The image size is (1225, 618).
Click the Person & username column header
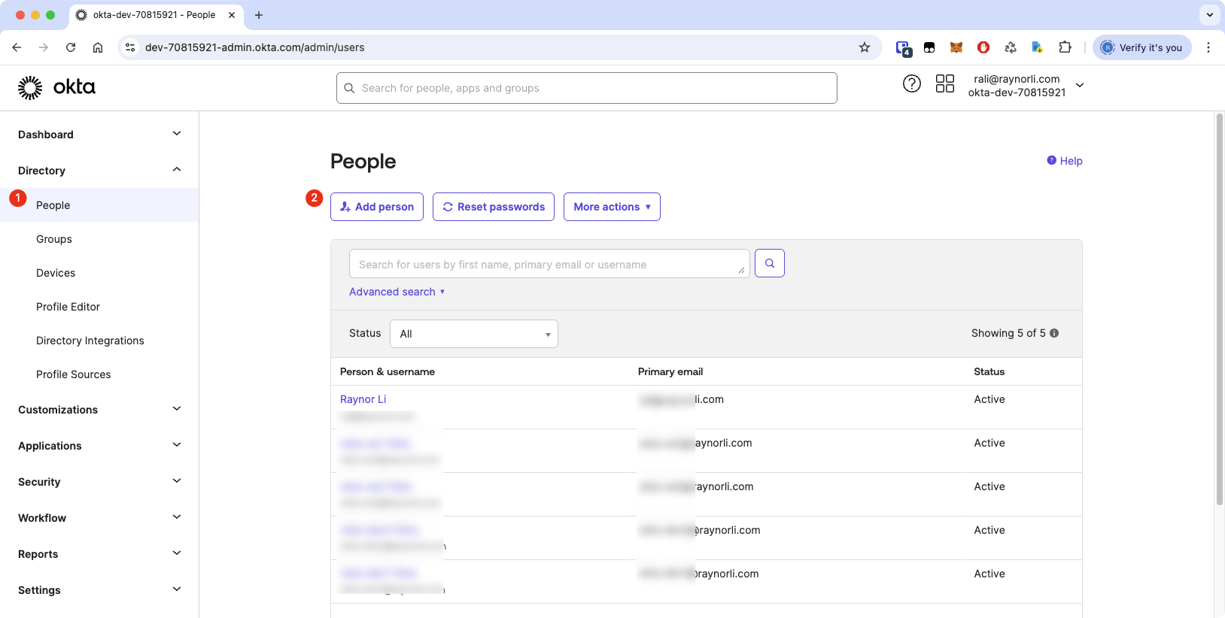(x=388, y=371)
